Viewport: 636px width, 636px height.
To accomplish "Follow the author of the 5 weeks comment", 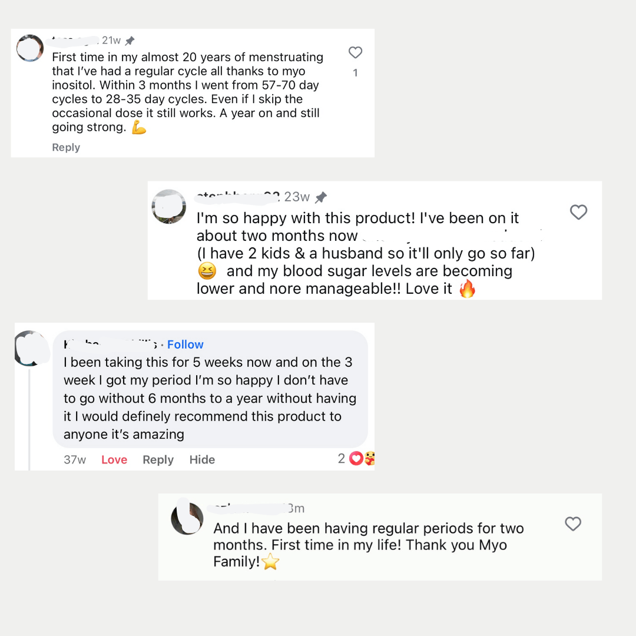I will [185, 344].
